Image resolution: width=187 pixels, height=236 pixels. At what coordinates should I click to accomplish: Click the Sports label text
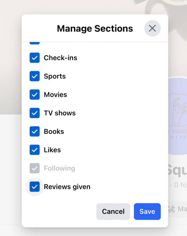pos(55,76)
